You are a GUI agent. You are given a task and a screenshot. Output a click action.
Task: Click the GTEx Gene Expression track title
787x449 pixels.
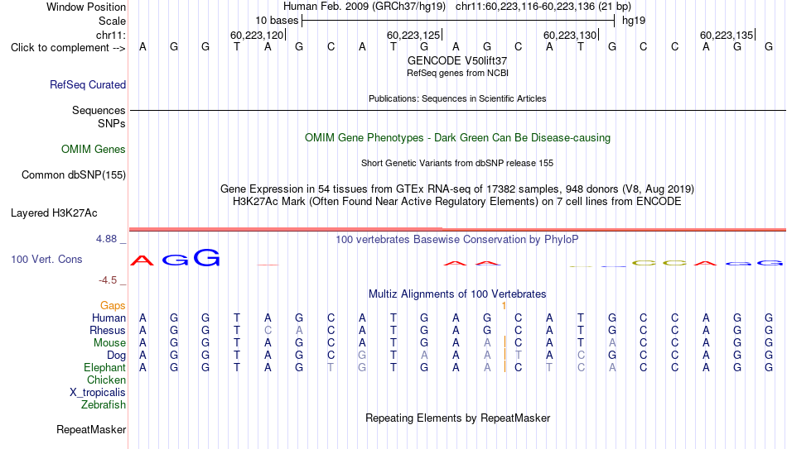click(x=457, y=189)
